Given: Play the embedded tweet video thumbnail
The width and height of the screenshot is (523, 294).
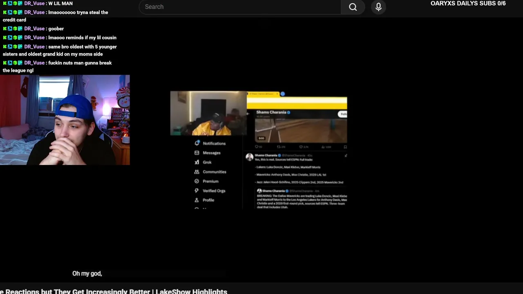Looking at the screenshot, I should pyautogui.click(x=301, y=131).
